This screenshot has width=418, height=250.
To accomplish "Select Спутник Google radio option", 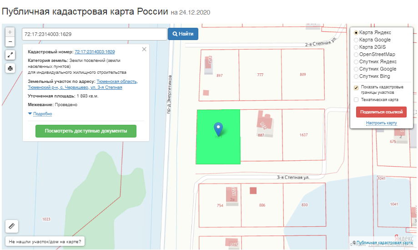I will click(356, 69).
